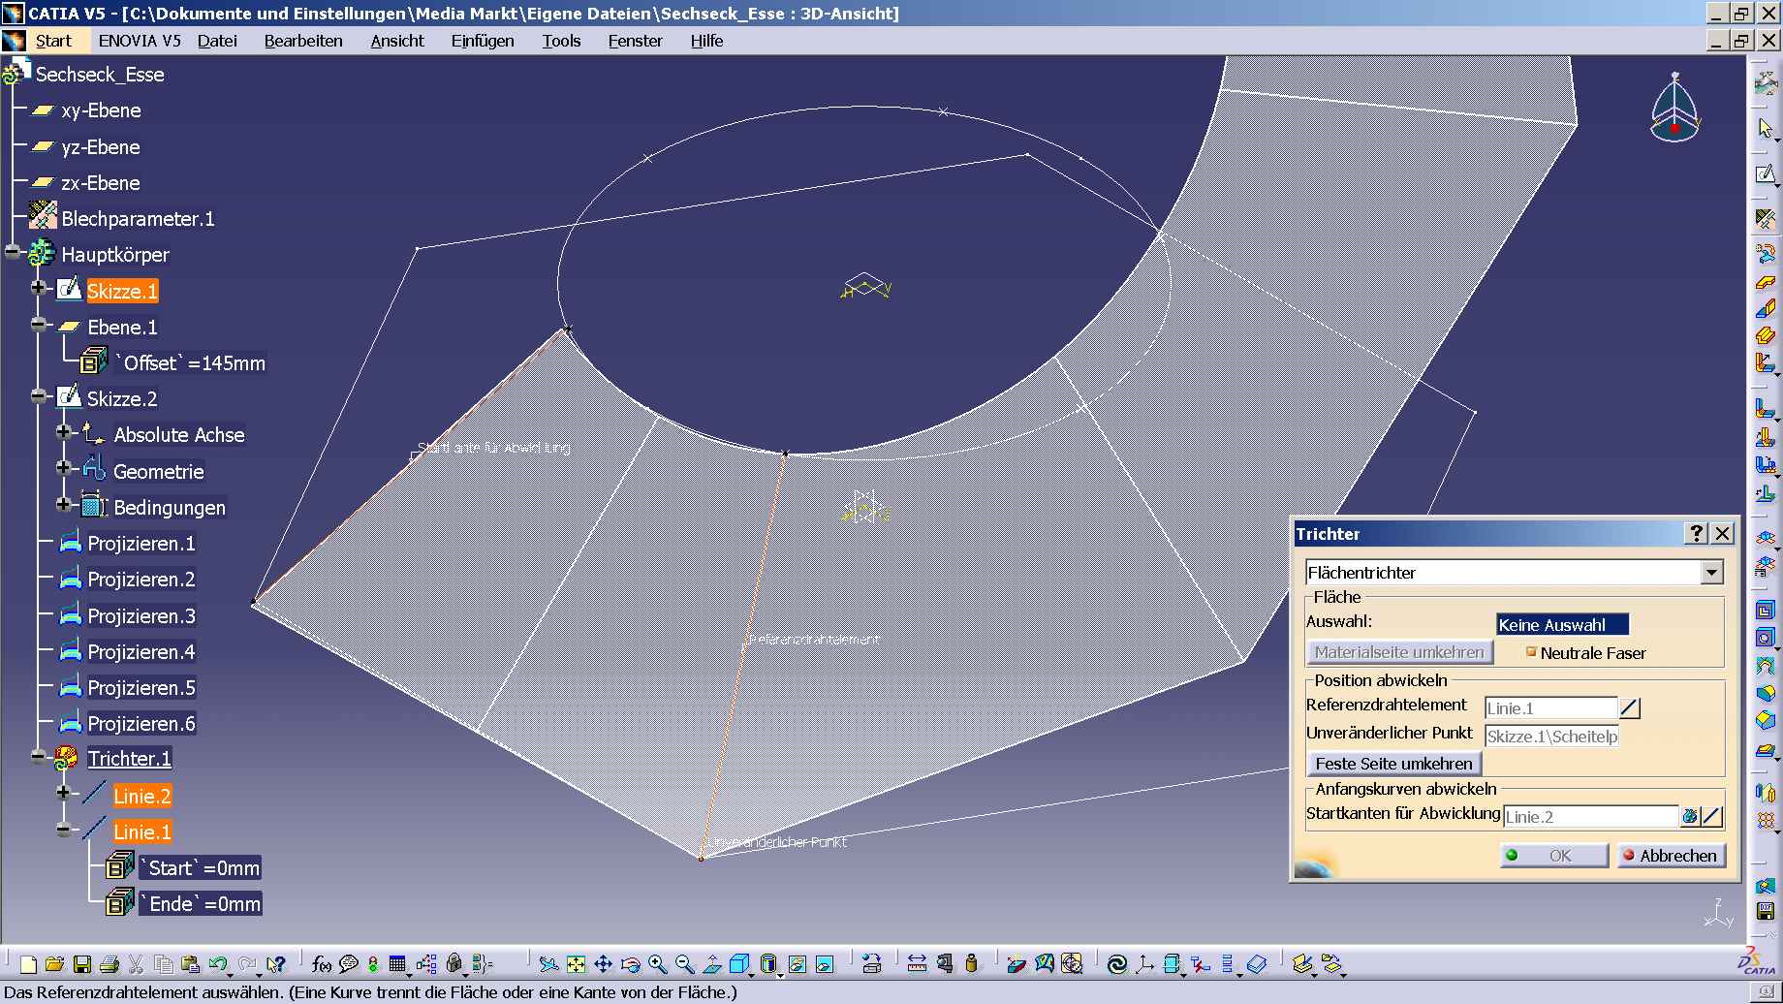Image resolution: width=1783 pixels, height=1004 pixels.
Task: Click the Trichter dialog help question button
Action: [1696, 534]
